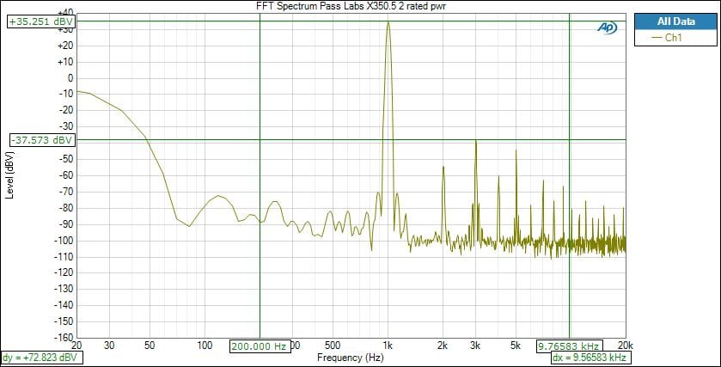The height and width of the screenshot is (367, 721).
Task: Click the +35.251 dBV cursor label
Action: click(40, 21)
